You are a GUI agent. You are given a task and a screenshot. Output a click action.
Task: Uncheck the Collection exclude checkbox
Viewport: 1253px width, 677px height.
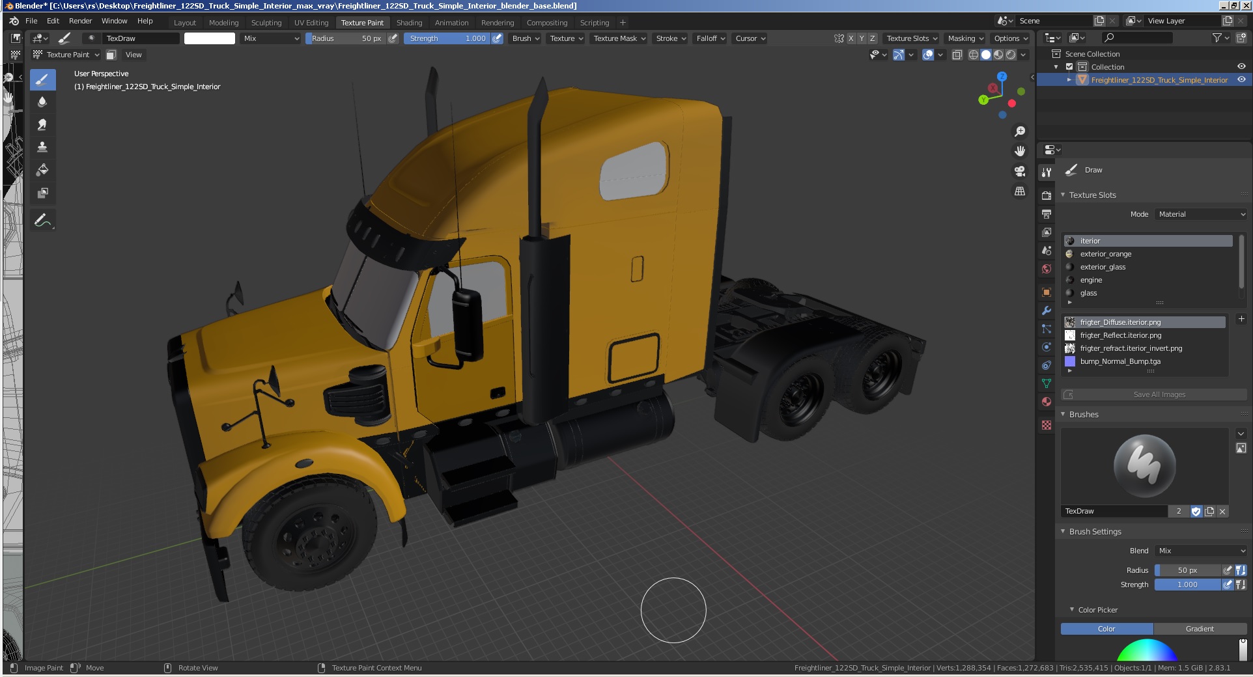tap(1069, 66)
